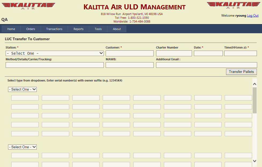Viewport: 262px width, 167px height.
Task: Follow the Log Out link
Action: 253,16
